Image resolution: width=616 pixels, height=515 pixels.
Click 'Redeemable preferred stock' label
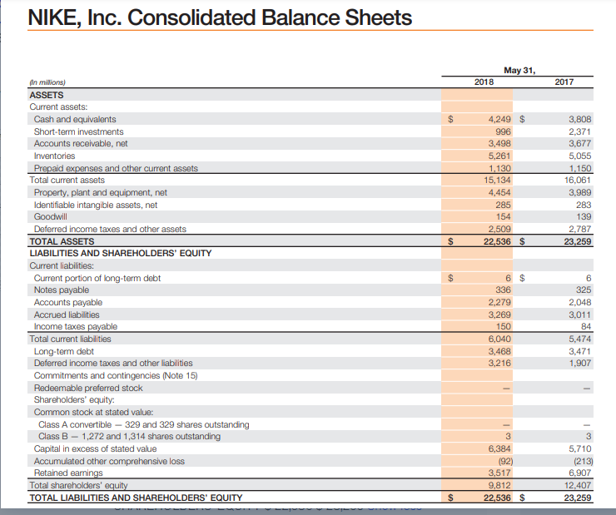pos(88,389)
